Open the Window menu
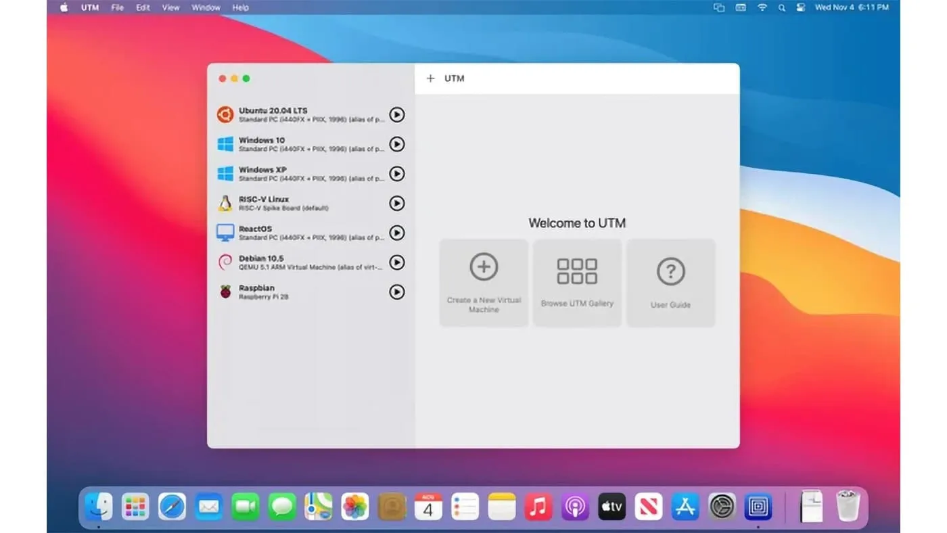Image resolution: width=947 pixels, height=533 pixels. [206, 7]
